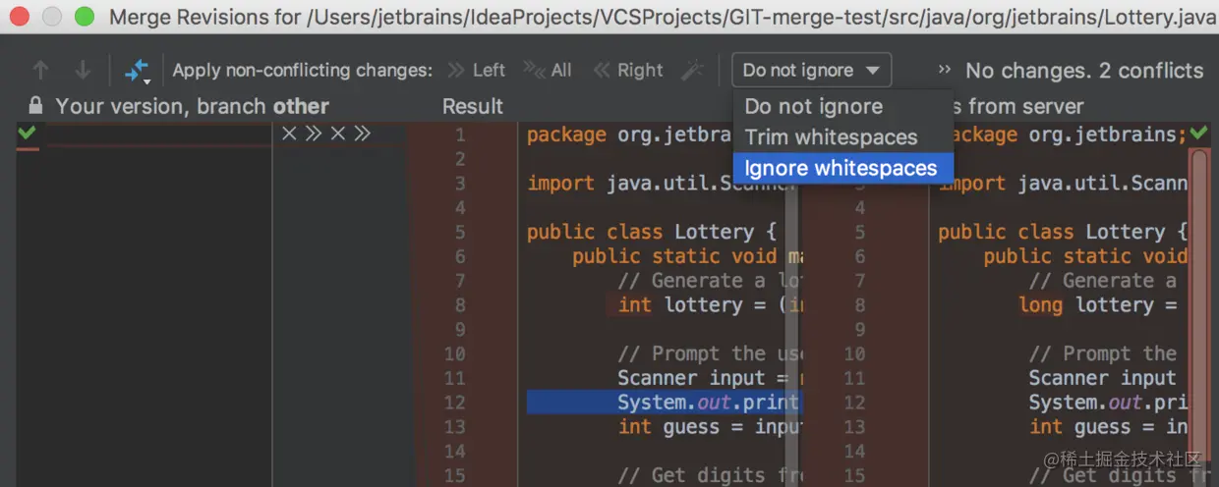Viewport: 1219px width, 487px height.
Task: Apply All non-conflicting changes
Action: (548, 71)
